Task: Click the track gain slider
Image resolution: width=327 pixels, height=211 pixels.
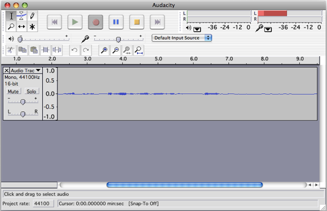Action: pos(23,101)
